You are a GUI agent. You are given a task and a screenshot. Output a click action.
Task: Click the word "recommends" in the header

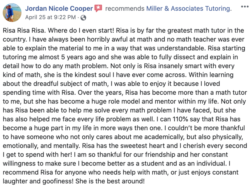[x=125, y=8]
